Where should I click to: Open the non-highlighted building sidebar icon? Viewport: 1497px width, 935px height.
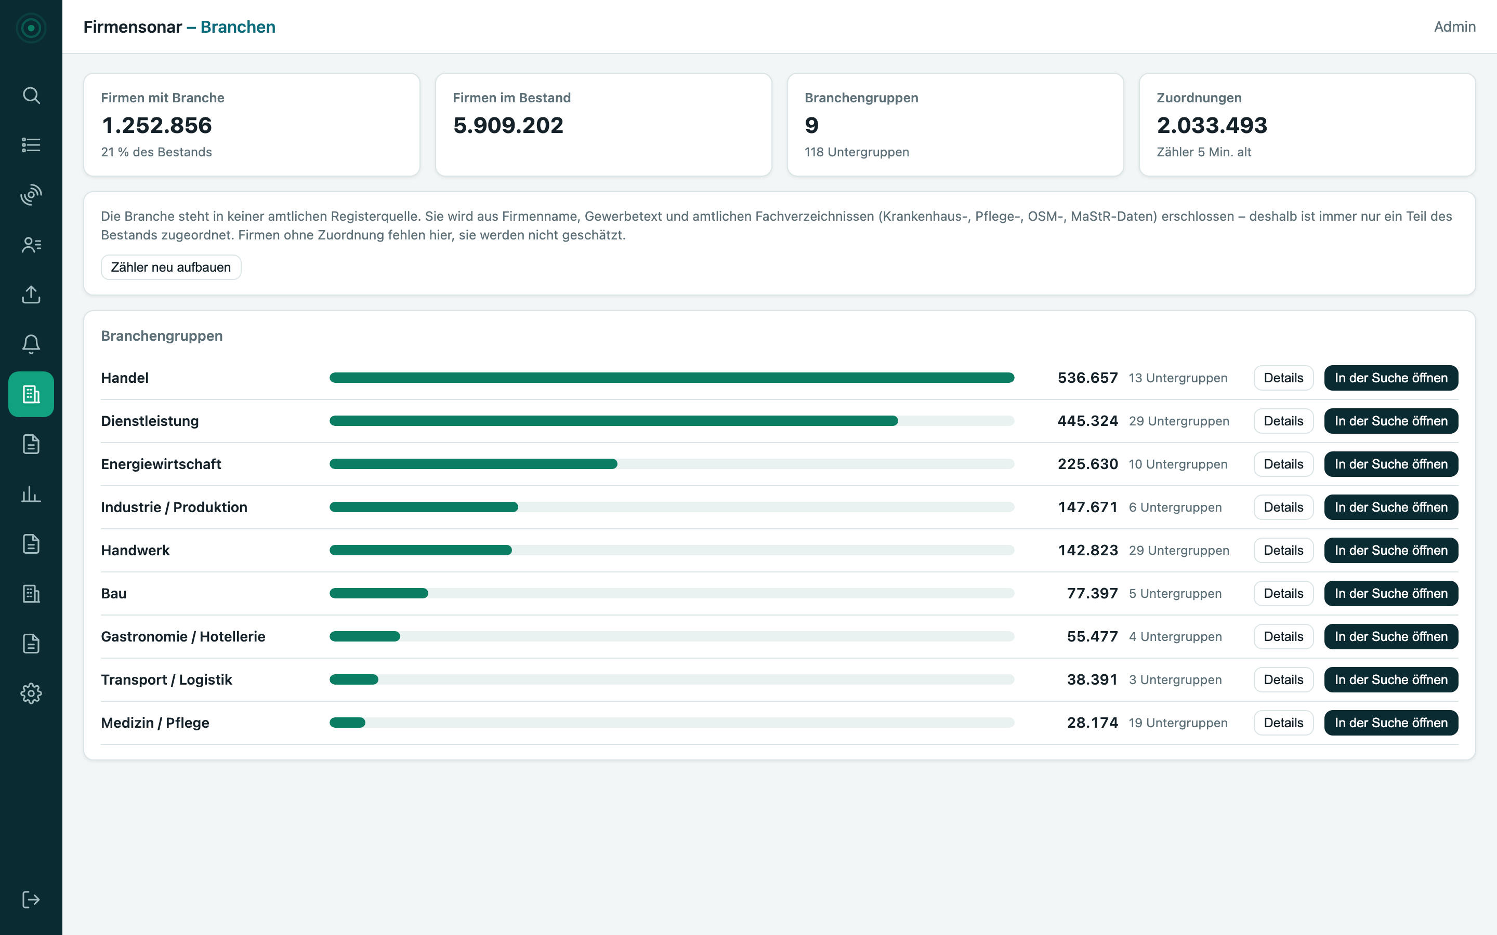point(31,594)
